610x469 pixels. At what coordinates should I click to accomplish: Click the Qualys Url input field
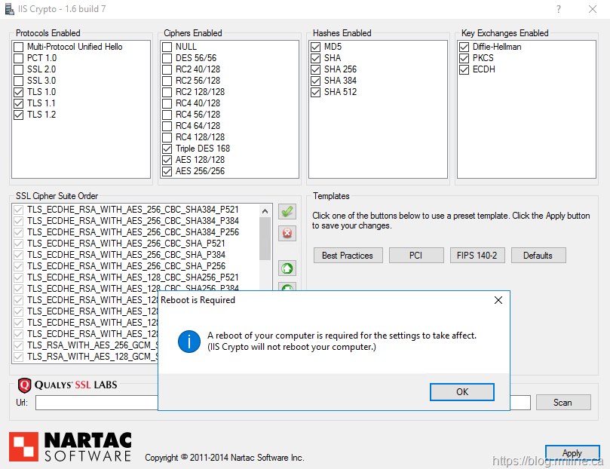coord(97,403)
